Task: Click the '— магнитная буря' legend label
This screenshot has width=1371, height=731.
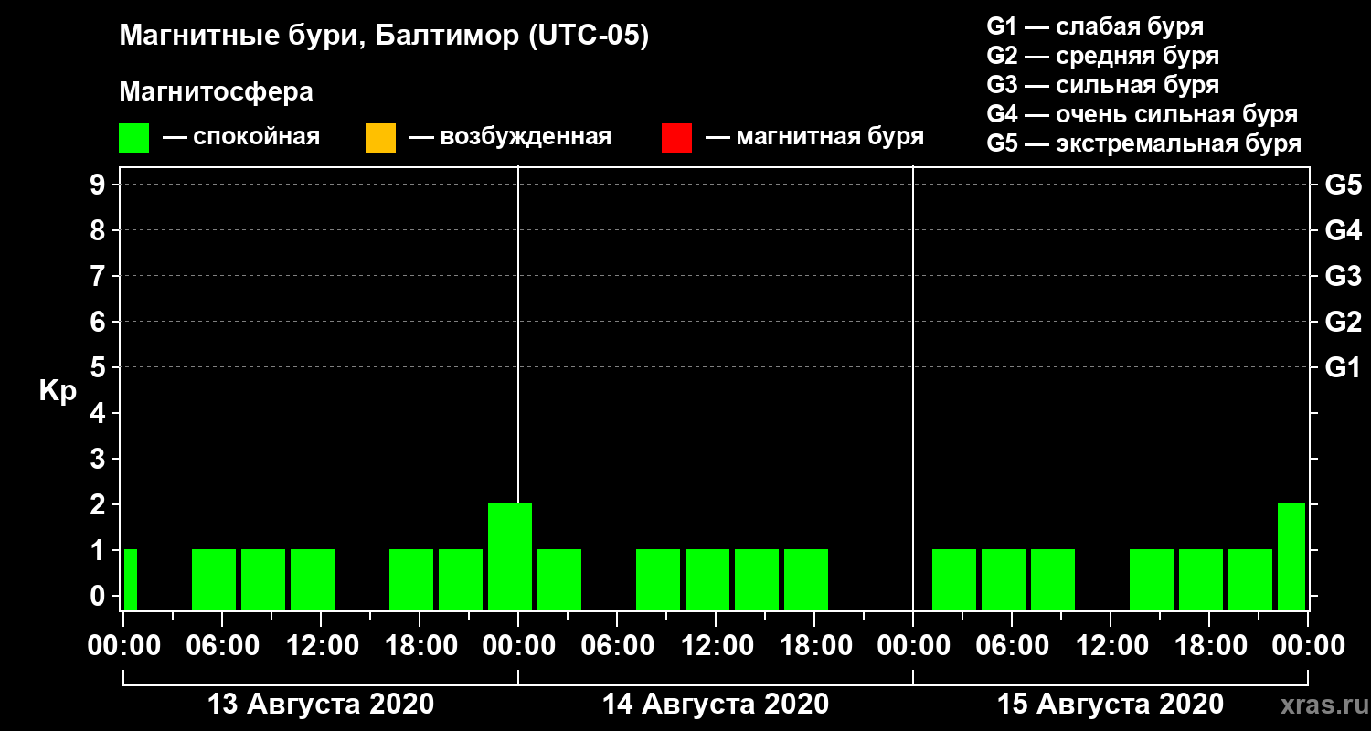Action: [x=814, y=137]
